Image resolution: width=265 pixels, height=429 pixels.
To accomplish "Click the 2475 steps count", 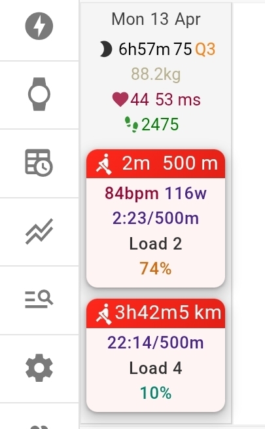I will tap(160, 124).
